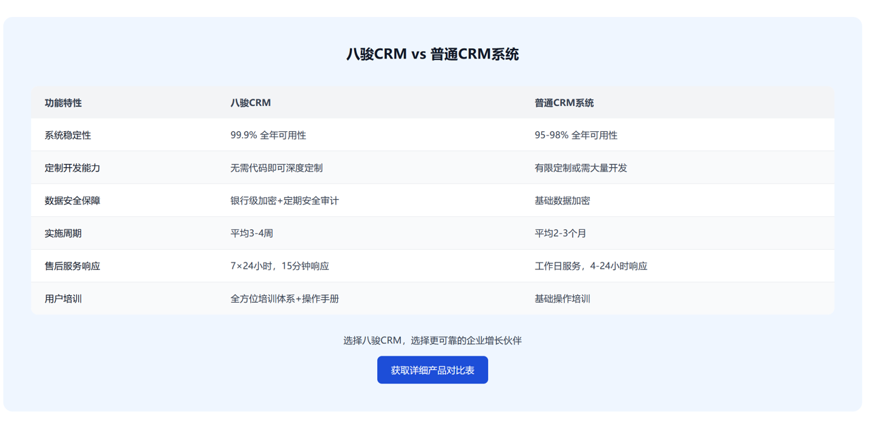Click the 获取详细产品对比表 button
Image resolution: width=870 pixels, height=421 pixels.
click(x=432, y=370)
